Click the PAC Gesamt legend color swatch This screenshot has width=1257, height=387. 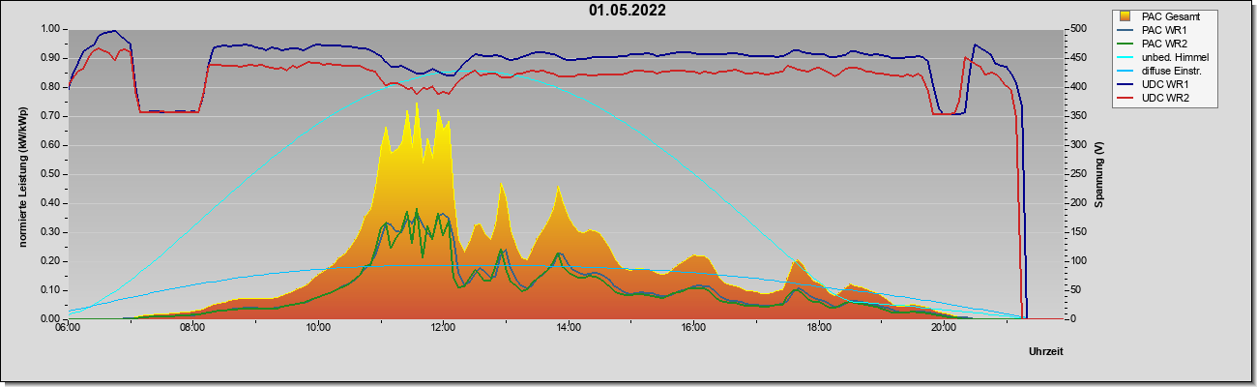pyautogui.click(x=1125, y=16)
